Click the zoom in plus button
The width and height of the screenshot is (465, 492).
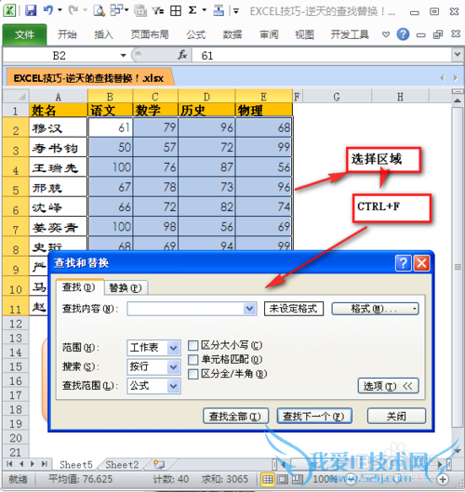pos(443,479)
